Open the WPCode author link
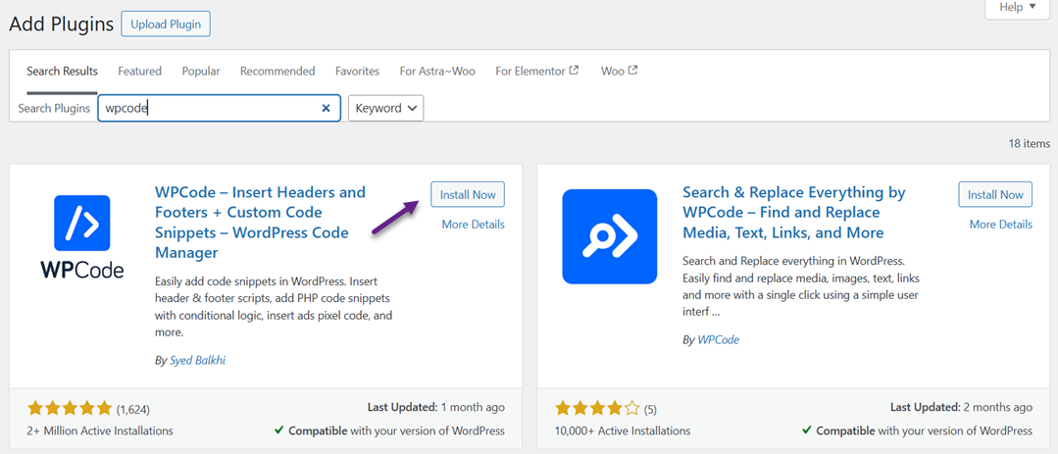Viewport: 1058px width, 454px height. pos(718,340)
